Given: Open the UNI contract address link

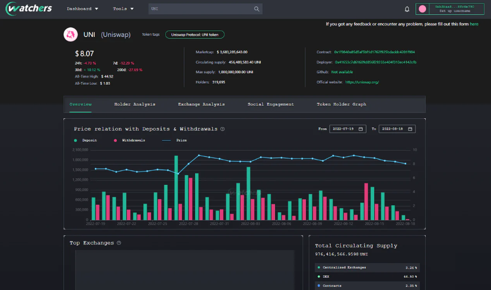Looking at the screenshot, I should pos(374,52).
